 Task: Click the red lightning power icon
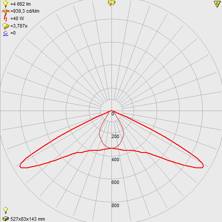(6, 18)
